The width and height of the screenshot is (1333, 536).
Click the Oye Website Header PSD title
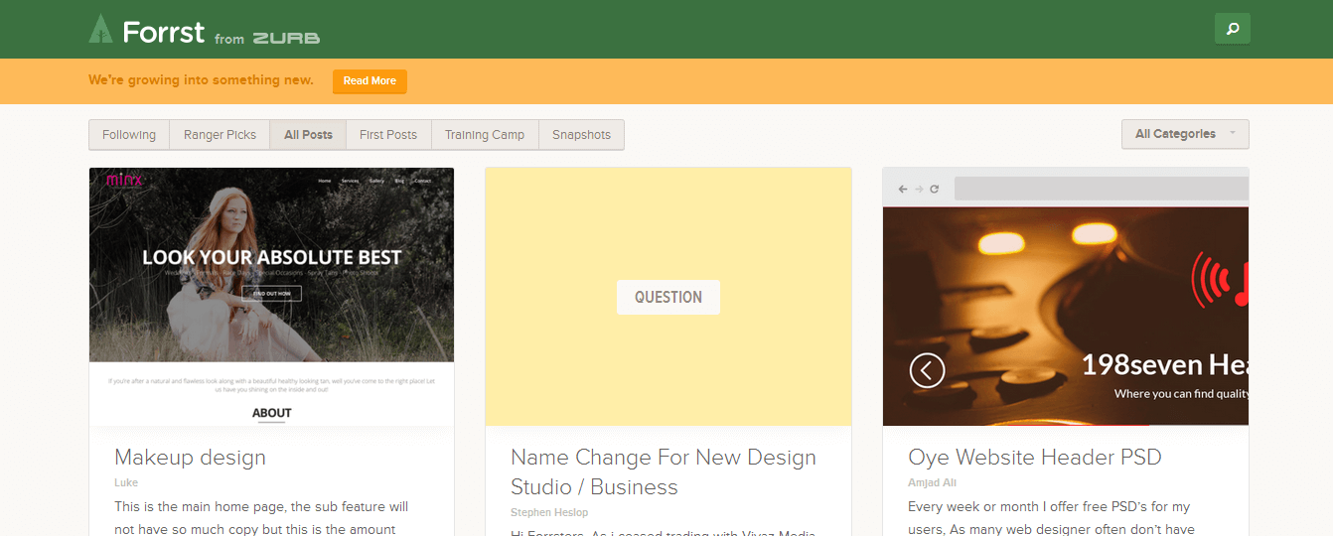point(1035,458)
